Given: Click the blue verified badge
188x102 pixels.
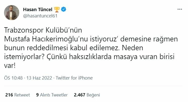Looking at the screenshot, I should 64,10.
